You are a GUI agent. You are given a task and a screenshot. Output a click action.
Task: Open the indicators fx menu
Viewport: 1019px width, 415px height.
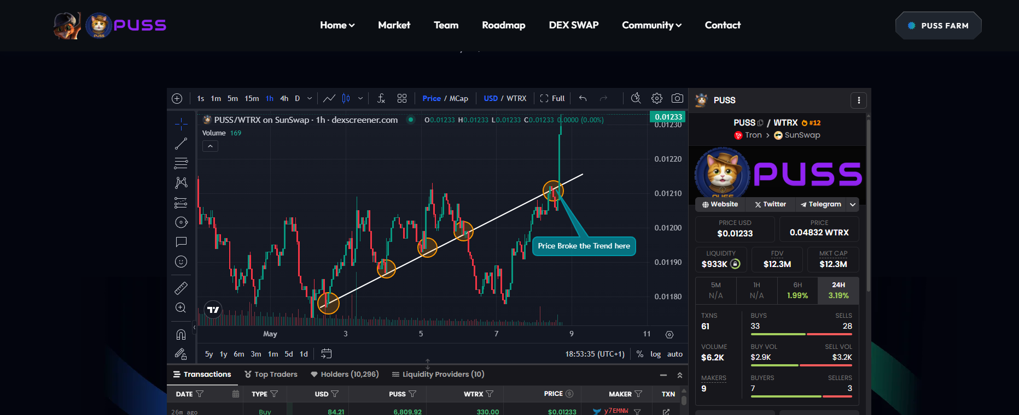381,98
